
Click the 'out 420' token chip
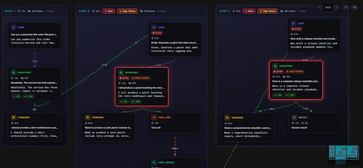tap(290, 95)
